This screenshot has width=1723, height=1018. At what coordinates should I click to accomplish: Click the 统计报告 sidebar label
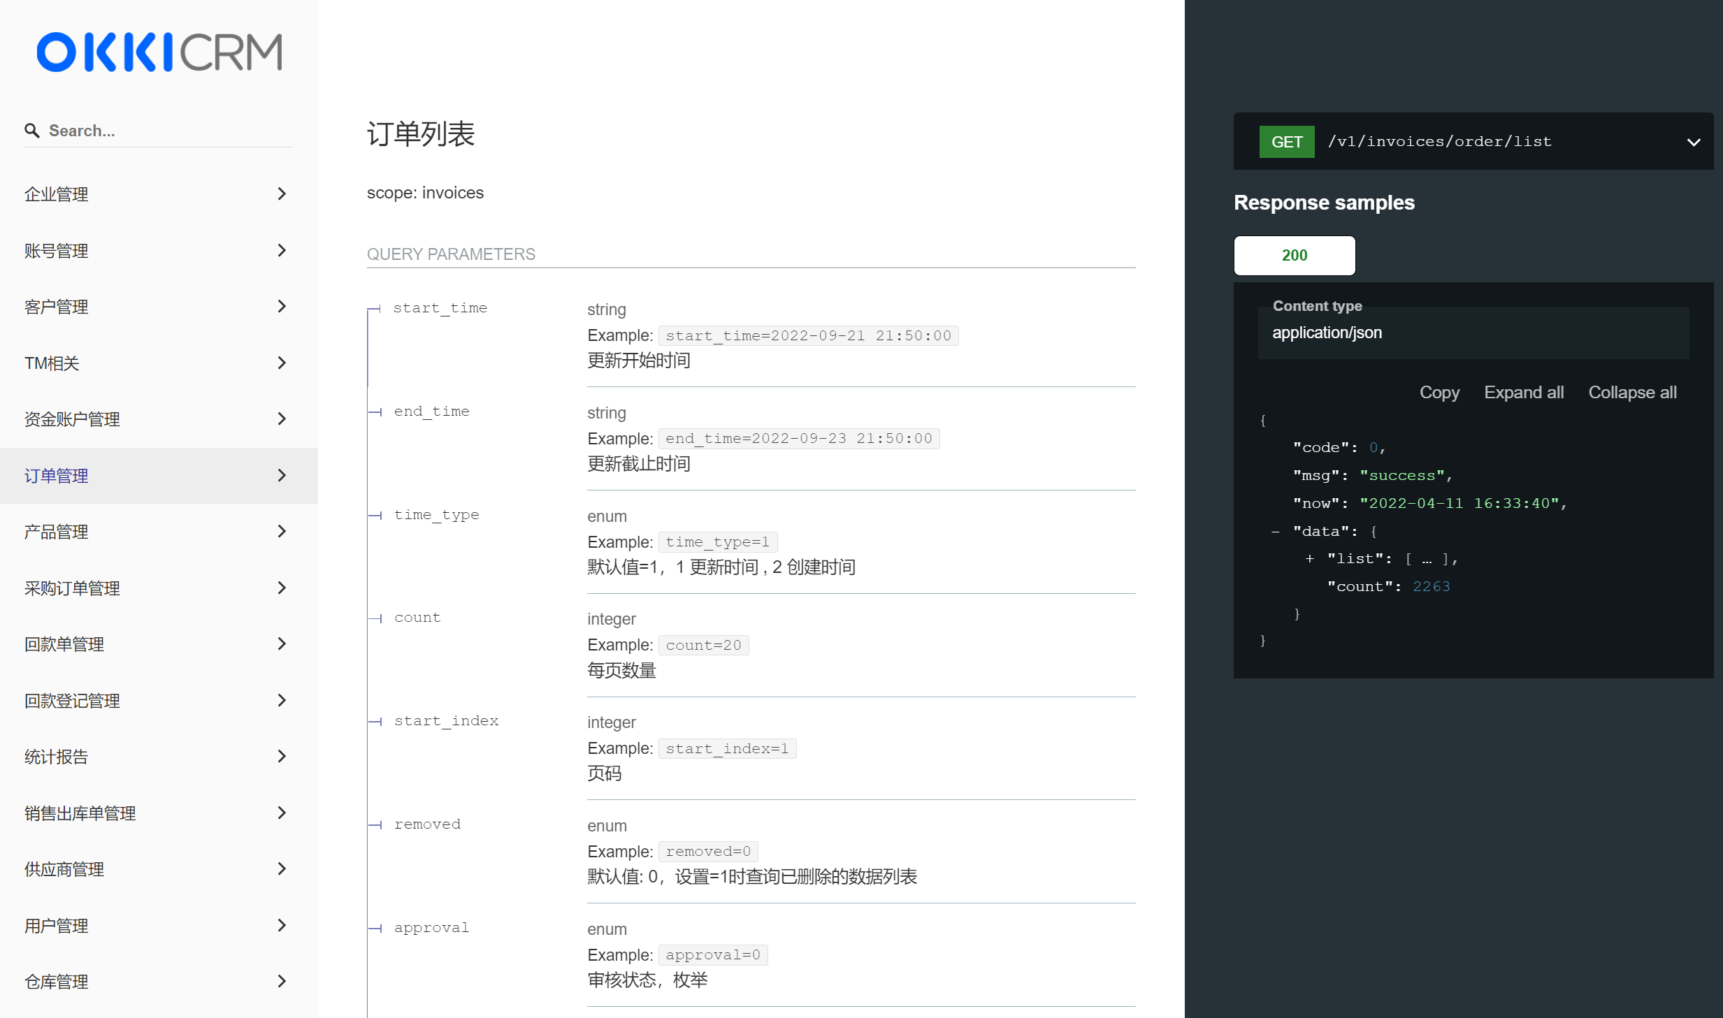click(56, 757)
